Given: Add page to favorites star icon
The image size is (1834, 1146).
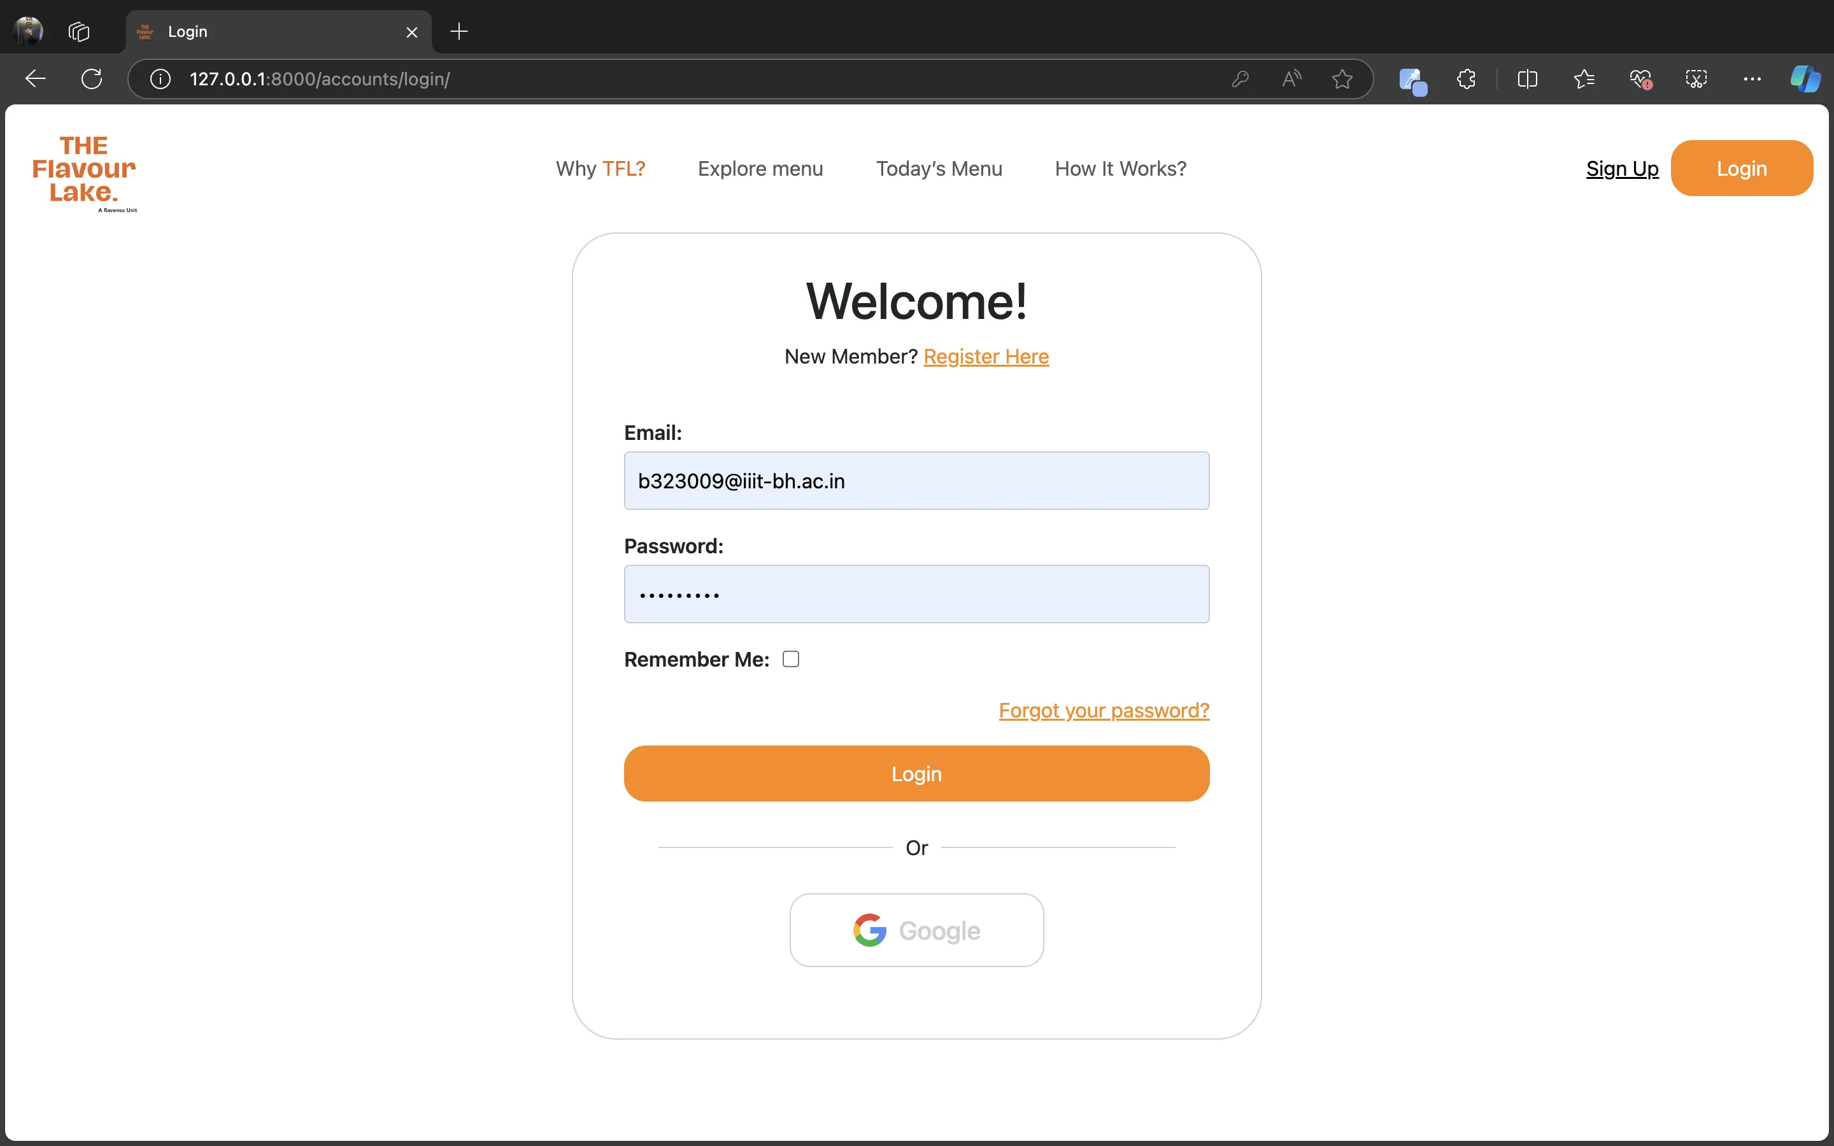Looking at the screenshot, I should point(1342,79).
